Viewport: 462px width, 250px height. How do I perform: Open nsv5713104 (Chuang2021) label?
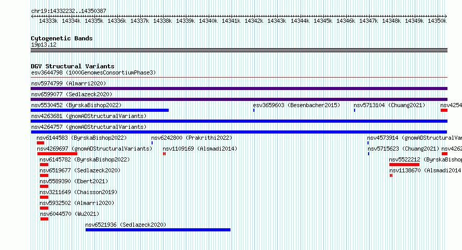389,105
